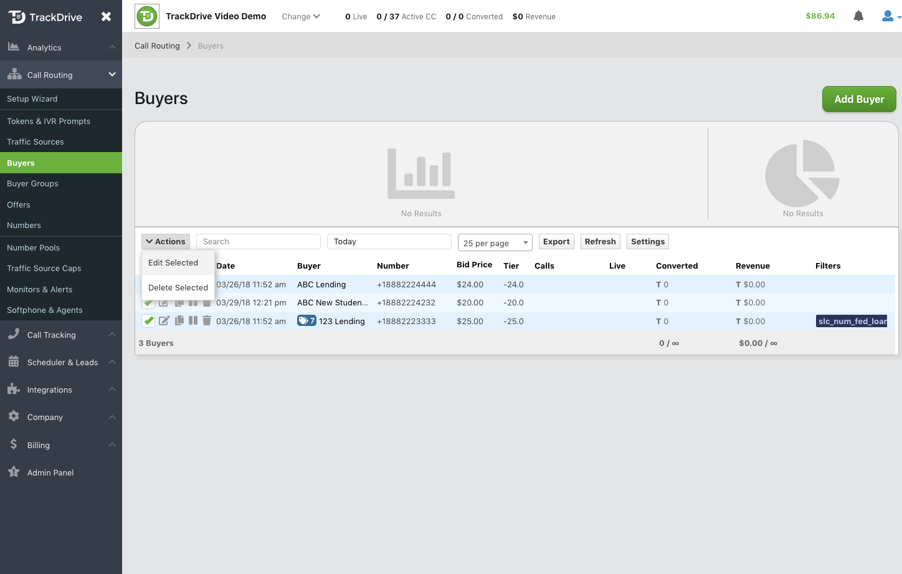
Task: Expand the Integrations section chevron
Action: [112, 389]
